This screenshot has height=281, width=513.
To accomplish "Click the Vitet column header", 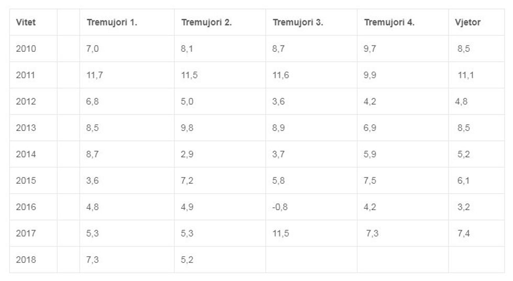I will point(26,23).
